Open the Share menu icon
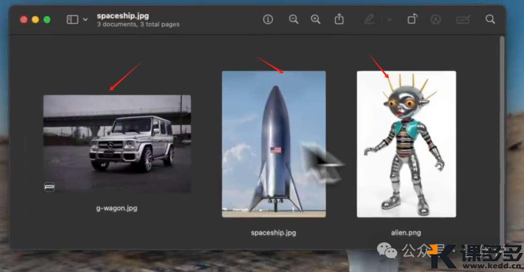The width and height of the screenshot is (524, 272). click(x=339, y=19)
